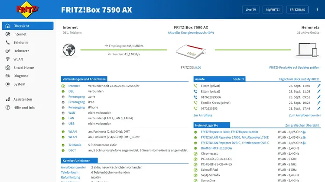Image resolution: width=325 pixels, height=182 pixels.
Task: Click the Hilfe und Info question icon
Action: click(x=8, y=108)
